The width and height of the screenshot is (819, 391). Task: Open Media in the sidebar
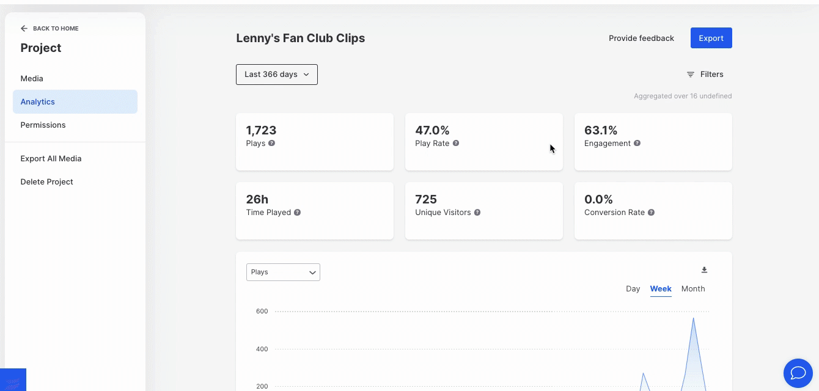click(32, 79)
